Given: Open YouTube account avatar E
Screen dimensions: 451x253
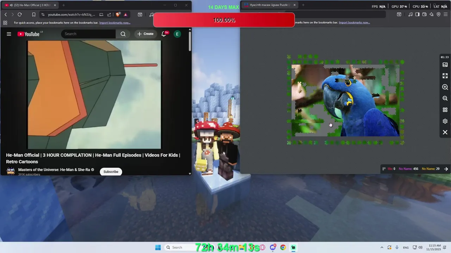Looking at the screenshot, I should (177, 34).
